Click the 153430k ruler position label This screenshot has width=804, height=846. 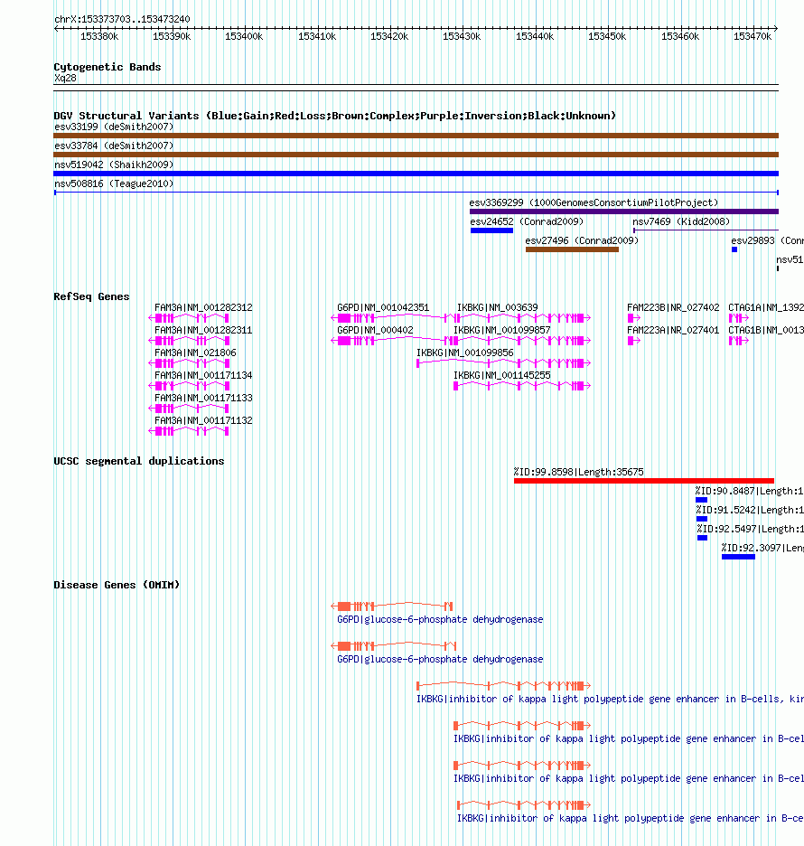(x=462, y=37)
